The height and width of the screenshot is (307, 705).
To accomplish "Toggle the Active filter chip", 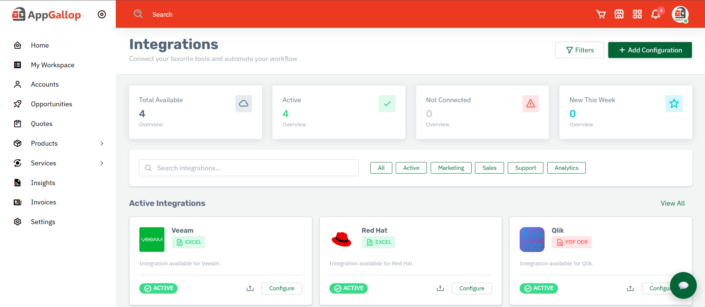I will (x=411, y=168).
